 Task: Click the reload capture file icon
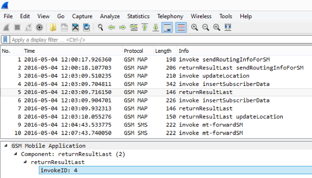coord(87,28)
